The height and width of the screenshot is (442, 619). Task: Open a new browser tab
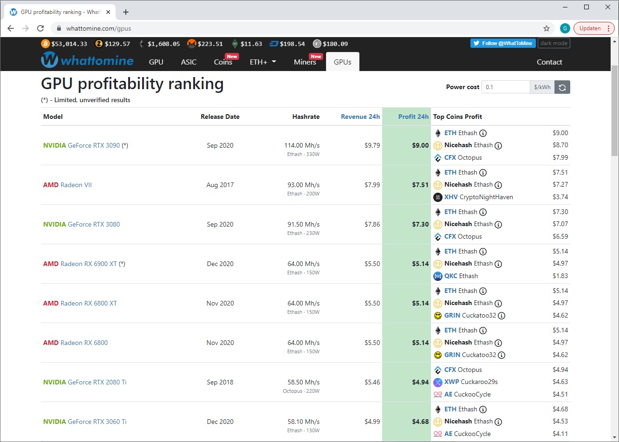click(x=126, y=12)
